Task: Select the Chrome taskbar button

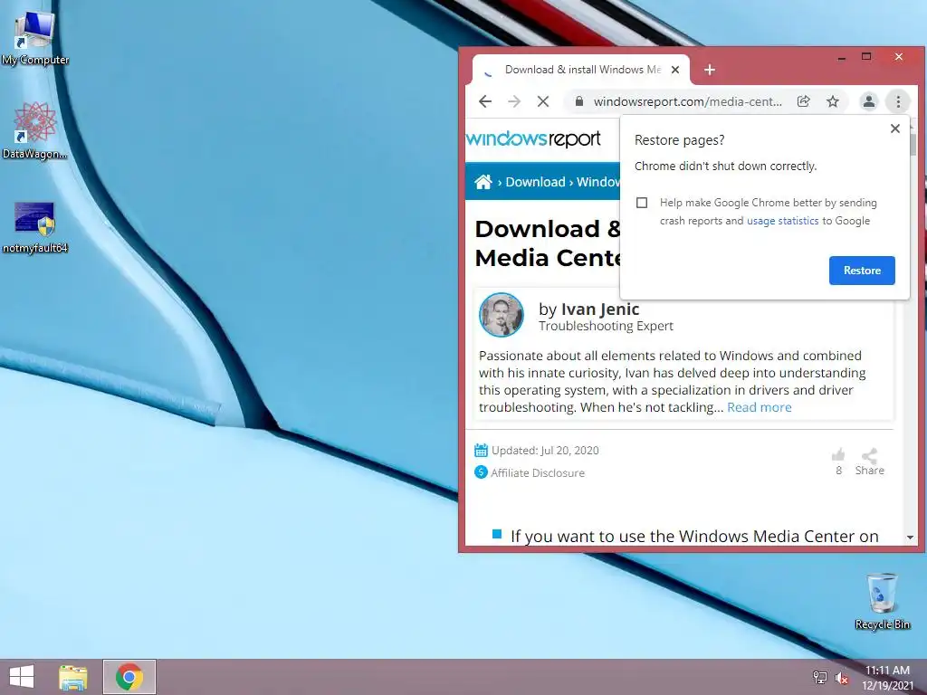Action: click(x=129, y=677)
